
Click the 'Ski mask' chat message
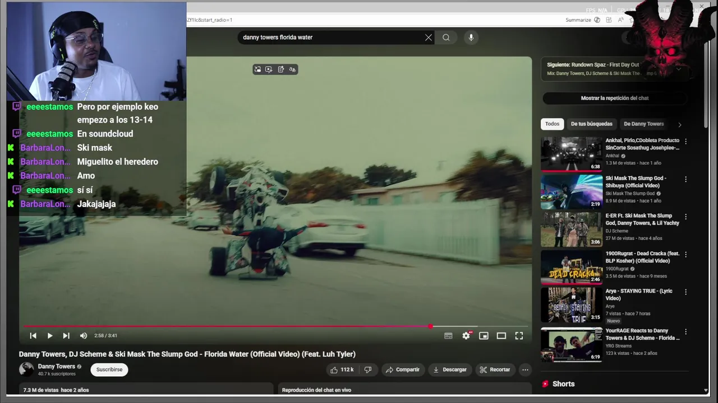(95, 148)
